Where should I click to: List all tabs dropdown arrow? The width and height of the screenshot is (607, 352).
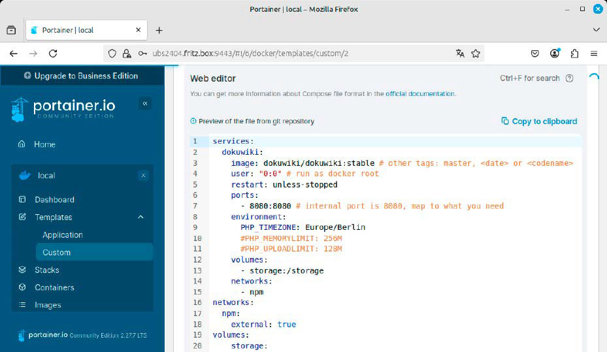point(596,30)
